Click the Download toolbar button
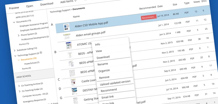 47,4
